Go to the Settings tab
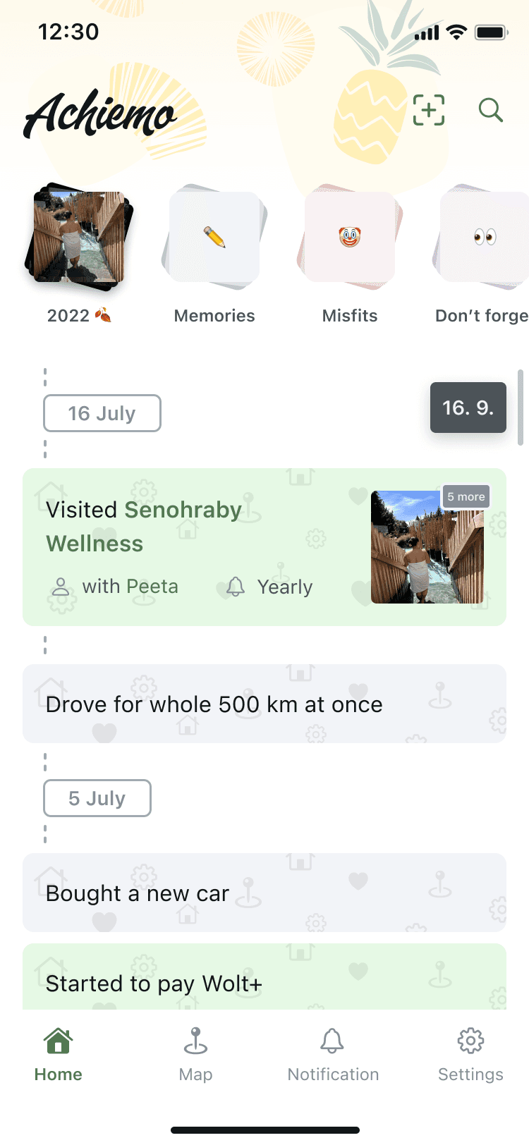Image resolution: width=529 pixels, height=1145 pixels. pyautogui.click(x=470, y=1053)
